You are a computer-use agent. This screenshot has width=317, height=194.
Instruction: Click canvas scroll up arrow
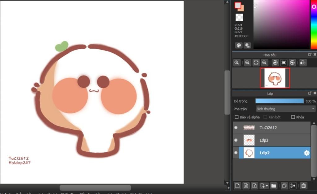227,2
